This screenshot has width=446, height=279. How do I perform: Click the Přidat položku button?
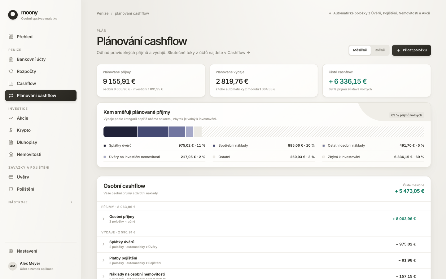(x=411, y=50)
